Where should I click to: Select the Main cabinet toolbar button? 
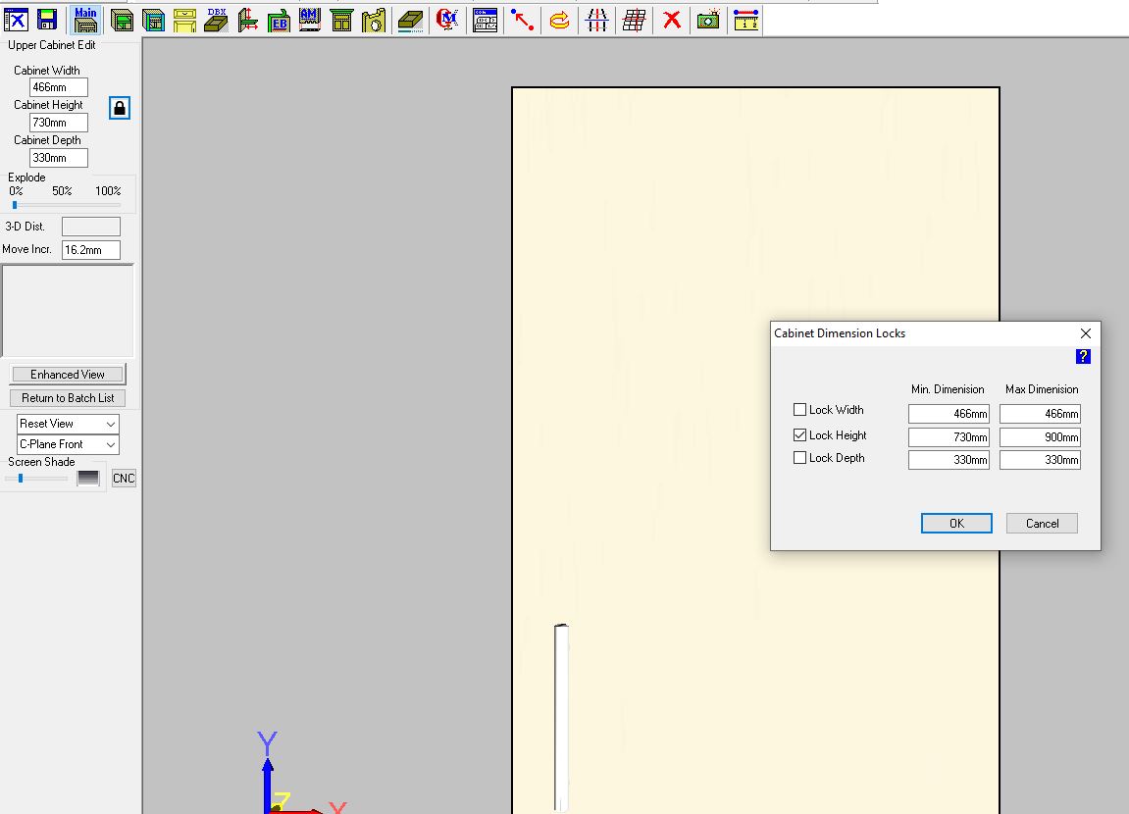[x=85, y=20]
